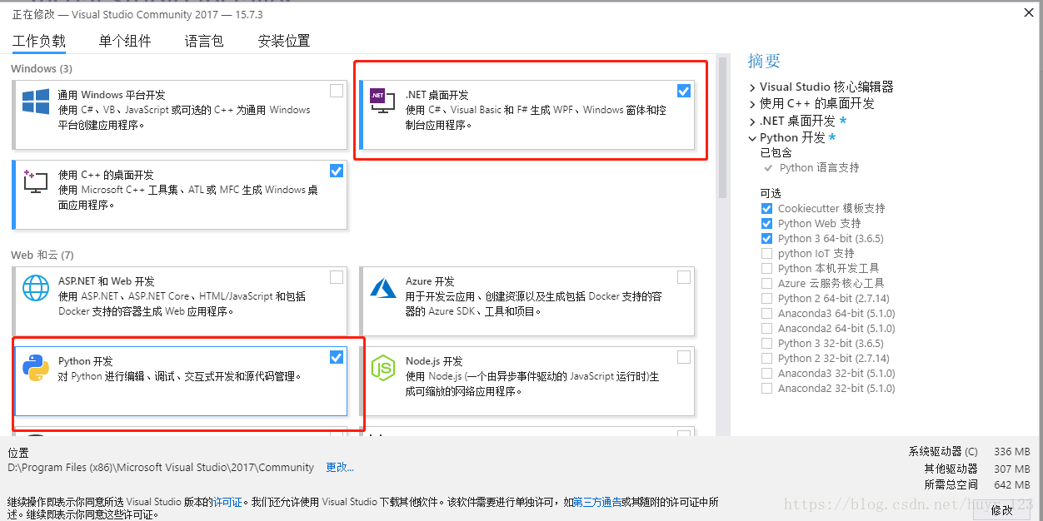Enable Anaconda3 64-bit (5.1.0) option
The image size is (1043, 521).
click(766, 313)
